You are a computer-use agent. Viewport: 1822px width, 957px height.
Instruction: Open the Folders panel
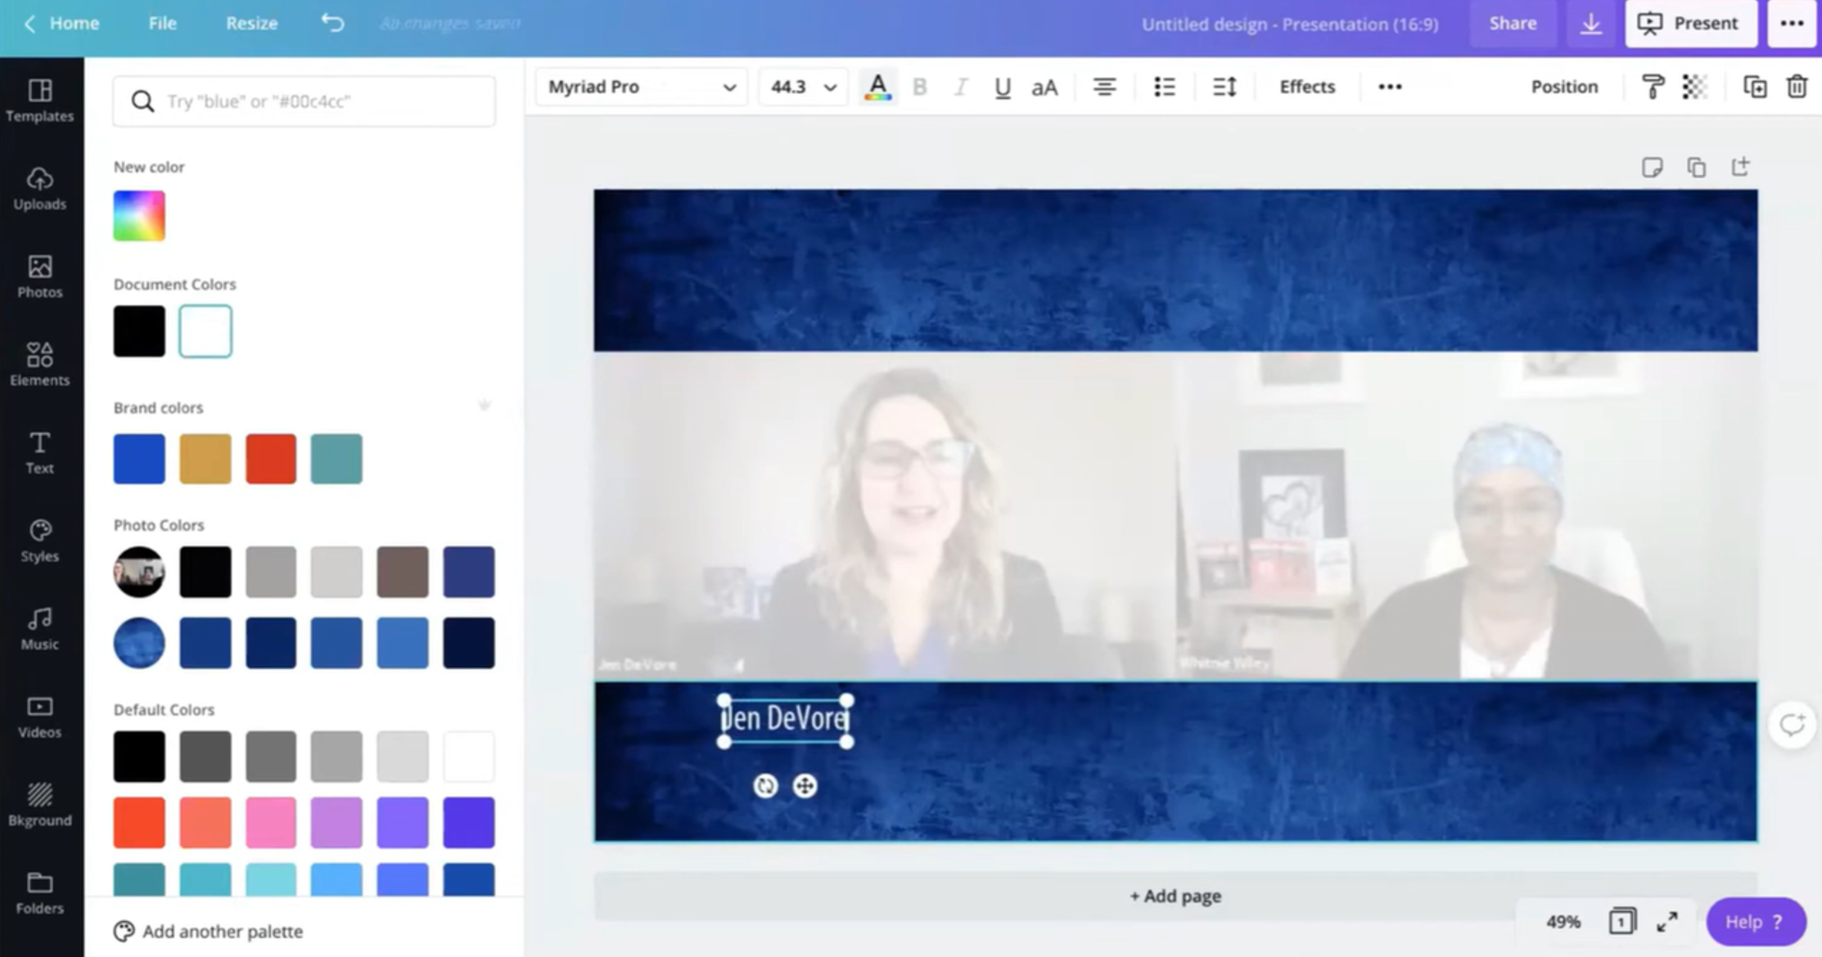[39, 892]
